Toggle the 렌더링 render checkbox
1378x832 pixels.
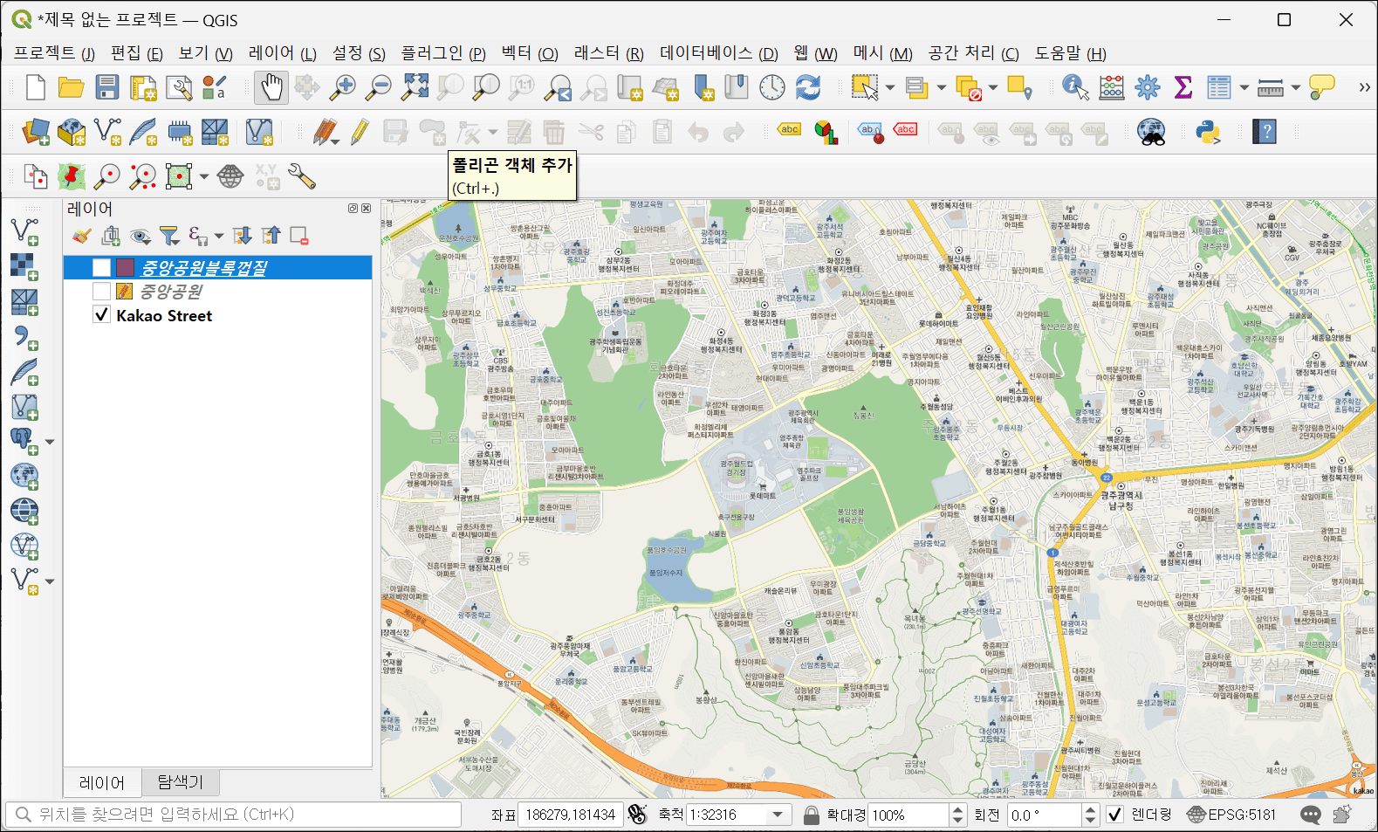[x=1114, y=815]
